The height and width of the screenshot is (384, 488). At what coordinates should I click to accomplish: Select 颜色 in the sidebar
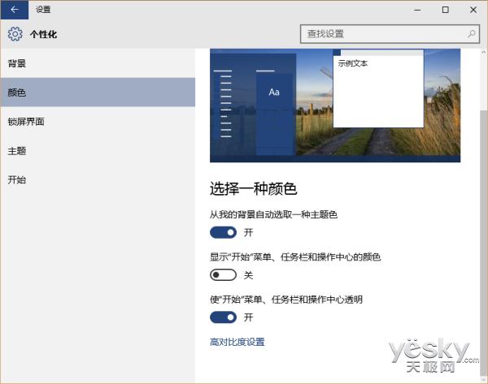(17, 93)
